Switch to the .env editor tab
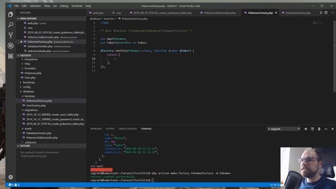Viewport: 336px width, 189px height. [117, 13]
